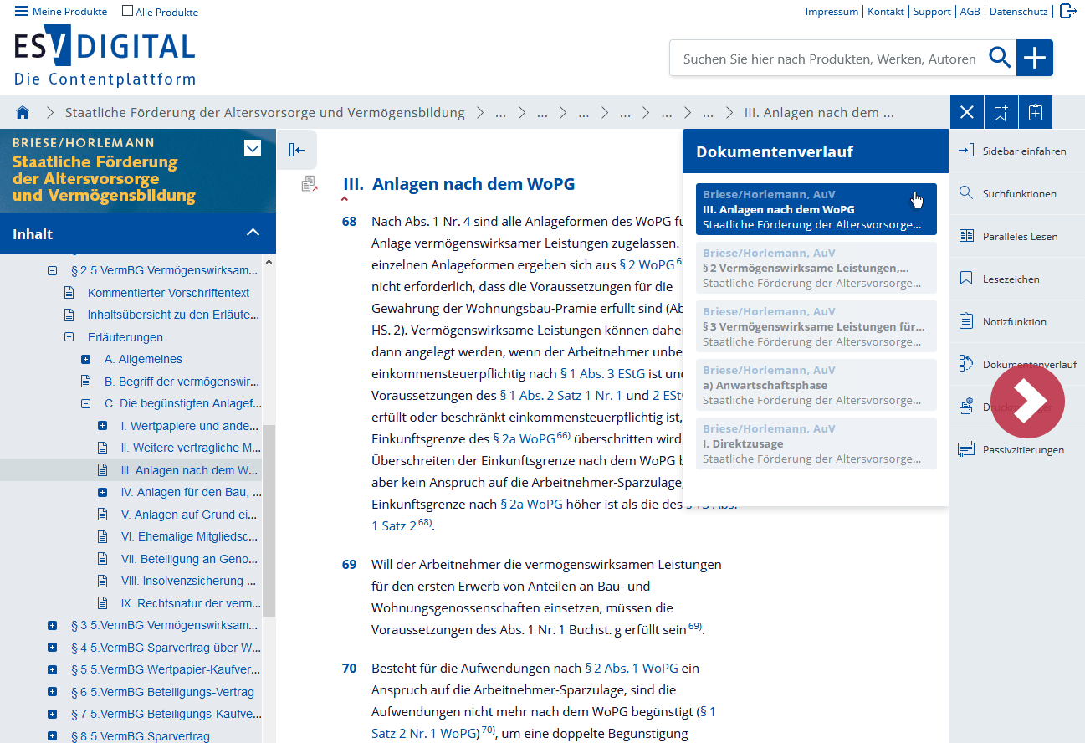Select history entry § 2 Vermögenswirksame Leistungen
This screenshot has height=743, width=1085.
(x=816, y=268)
